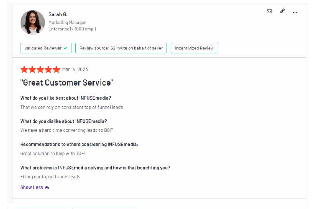This screenshot has width=316, height=209.
Task: Copy review link via chain icon
Action: click(x=282, y=11)
